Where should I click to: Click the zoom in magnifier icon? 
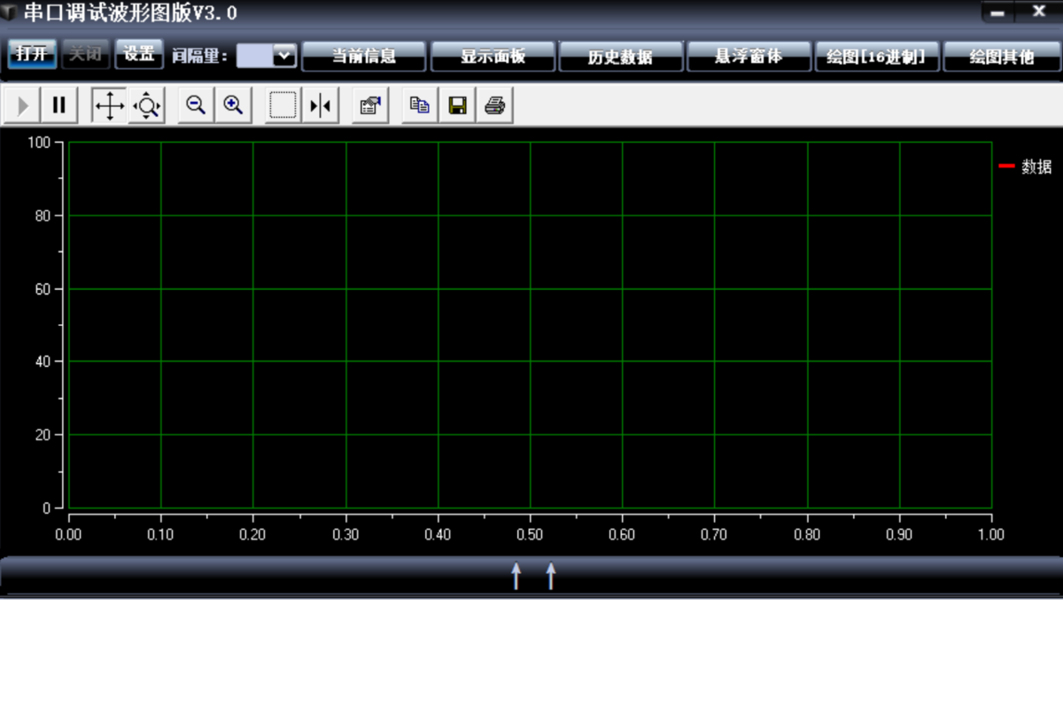(x=233, y=106)
